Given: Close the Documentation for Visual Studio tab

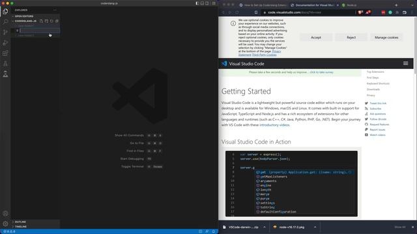Looking at the screenshot, I should click(338, 5).
